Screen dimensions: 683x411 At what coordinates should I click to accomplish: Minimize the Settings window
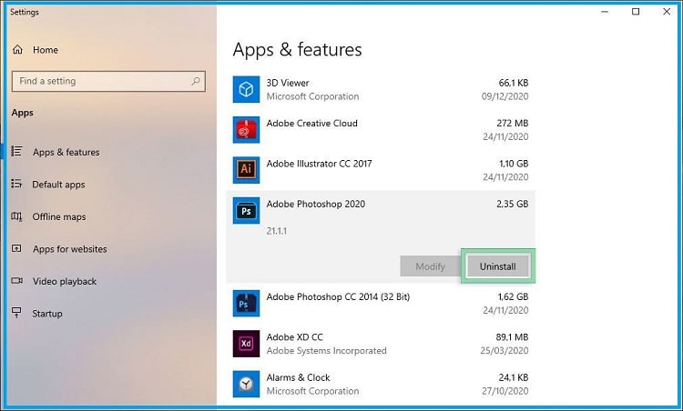coord(605,12)
